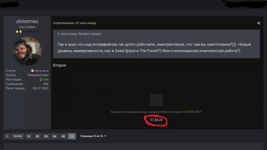Click the quoted message text block
267x150 pixels.
tap(154, 48)
